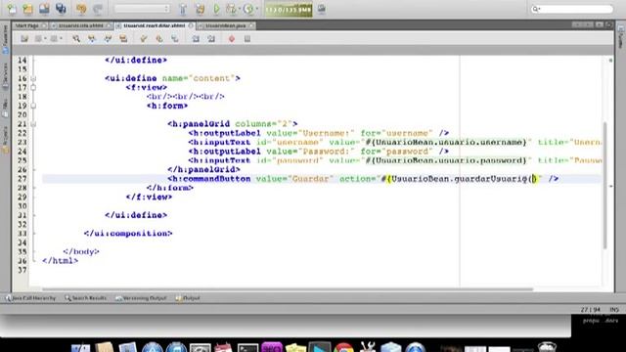Image resolution: width=626 pixels, height=352 pixels.
Task: Click the Debug Project icon
Action: (231, 9)
